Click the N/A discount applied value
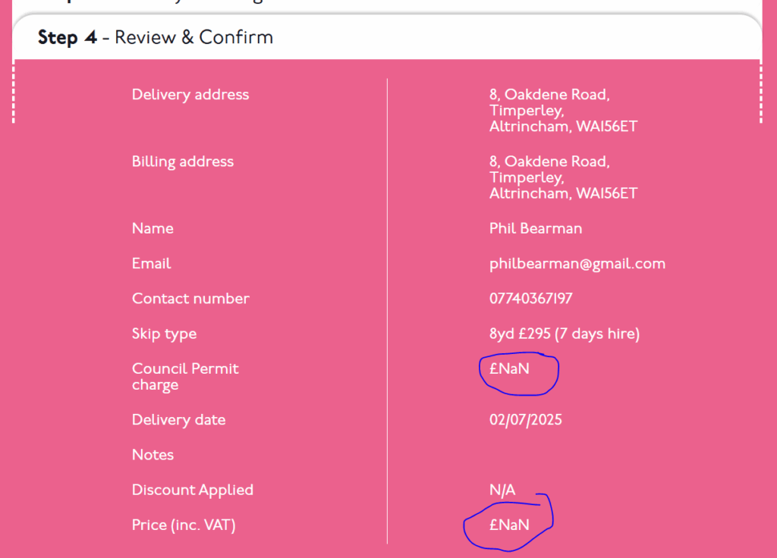777x558 pixels. 502,490
